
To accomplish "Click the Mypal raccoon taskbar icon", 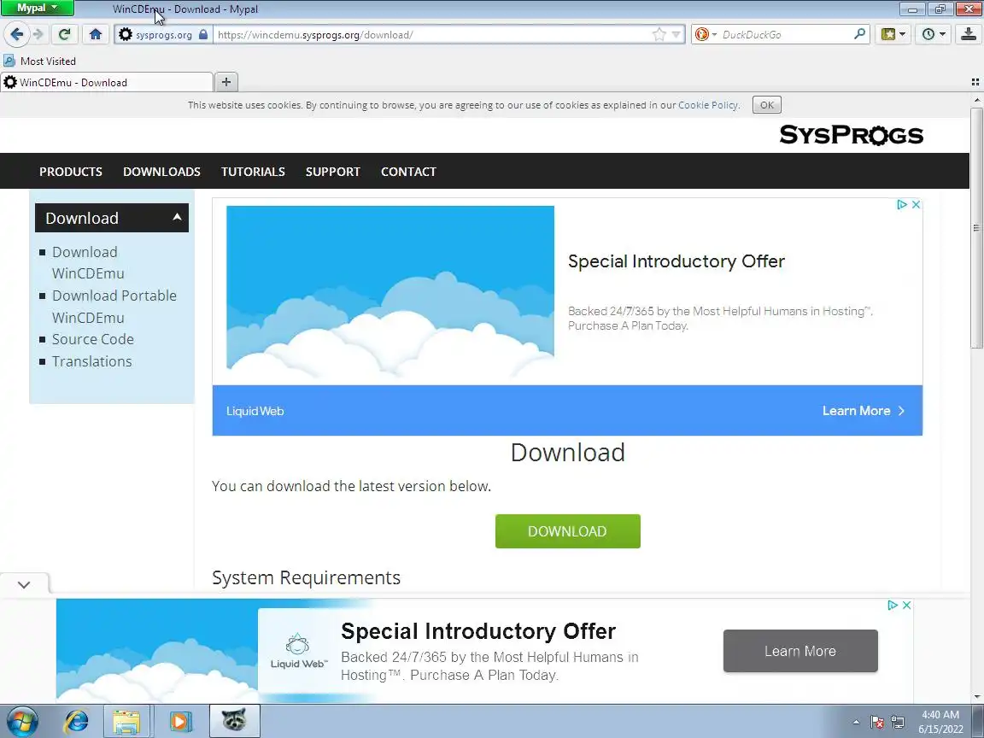I will pos(234,721).
